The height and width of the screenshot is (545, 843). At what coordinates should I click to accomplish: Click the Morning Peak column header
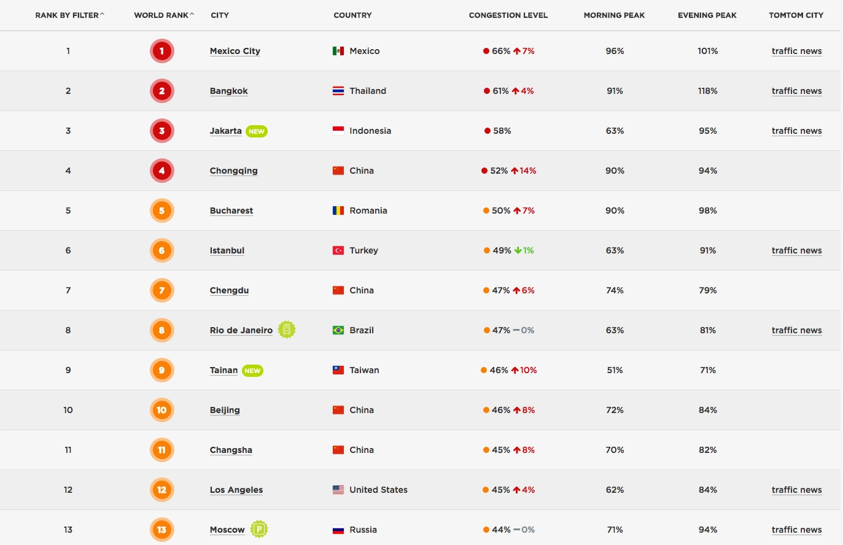point(614,15)
